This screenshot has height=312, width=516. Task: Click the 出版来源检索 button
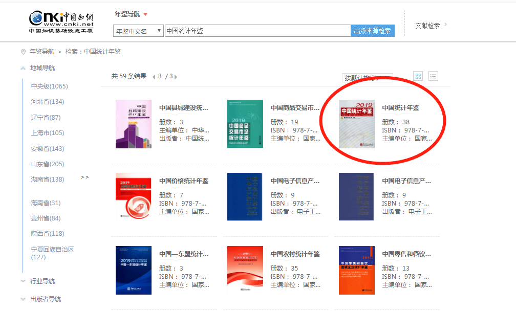(x=373, y=31)
